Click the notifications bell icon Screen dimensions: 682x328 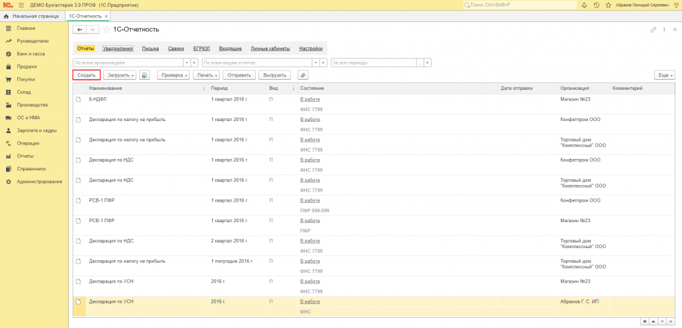(x=584, y=5)
